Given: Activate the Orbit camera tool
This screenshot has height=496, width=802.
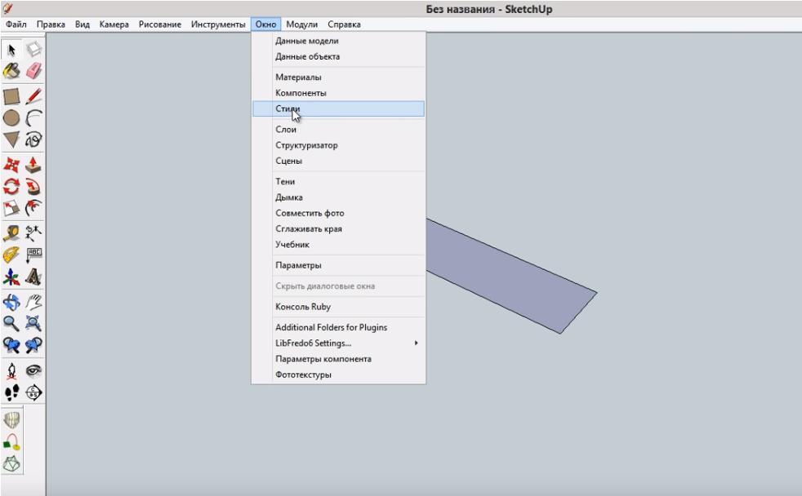Looking at the screenshot, I should 11,302.
